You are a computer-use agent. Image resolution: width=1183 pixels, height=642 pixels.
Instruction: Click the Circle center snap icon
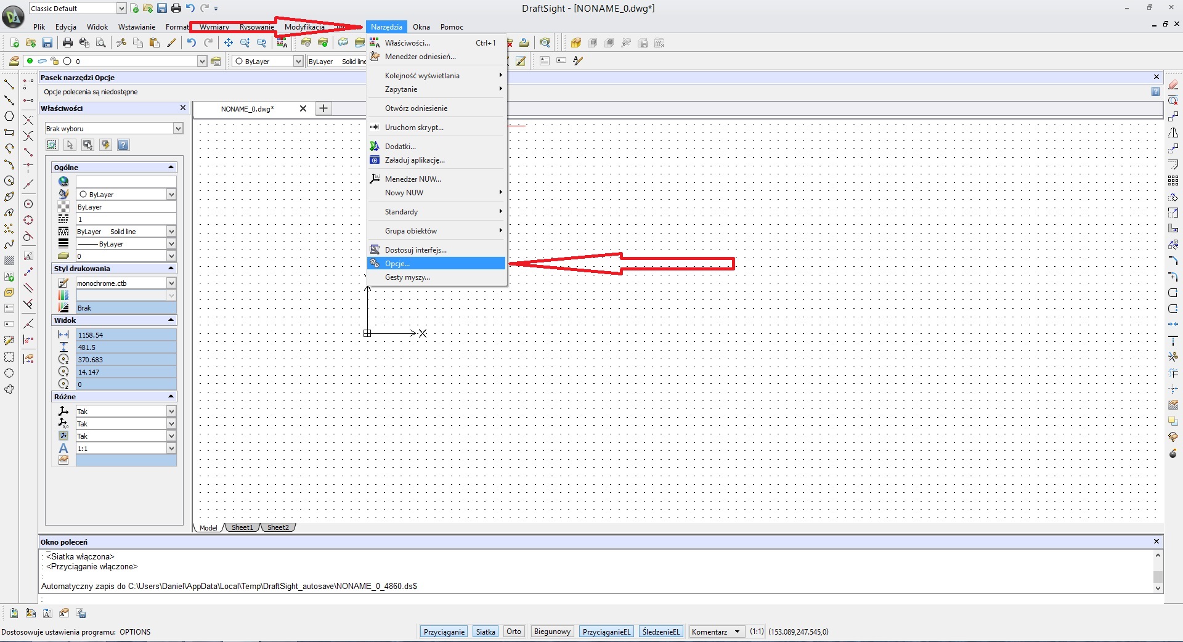(x=28, y=204)
